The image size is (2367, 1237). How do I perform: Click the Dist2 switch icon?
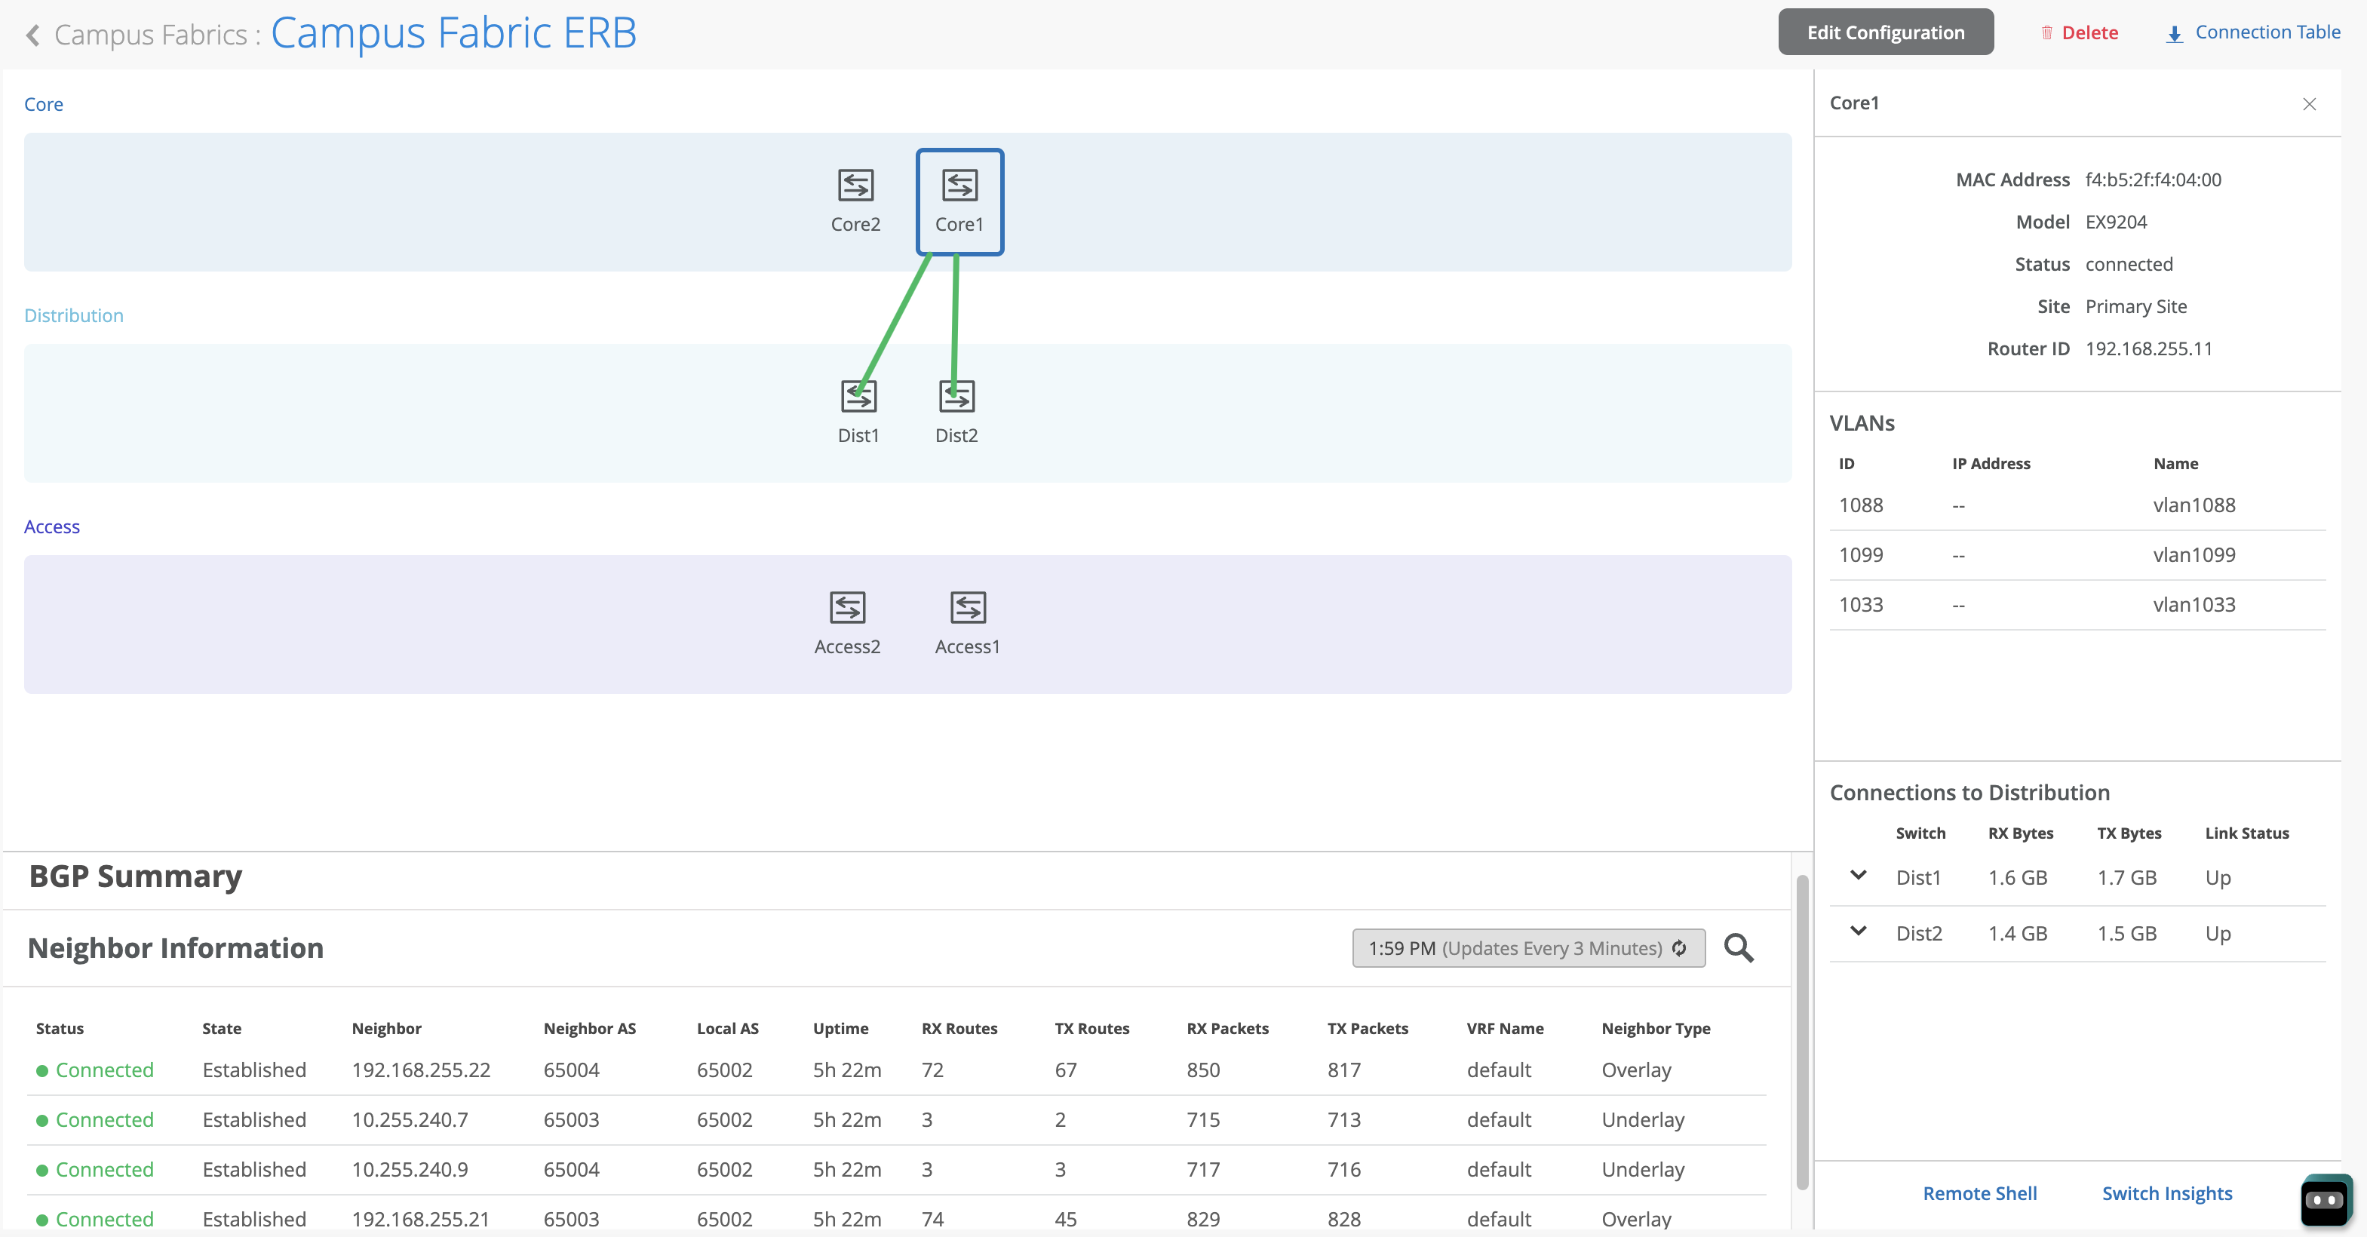coord(956,397)
